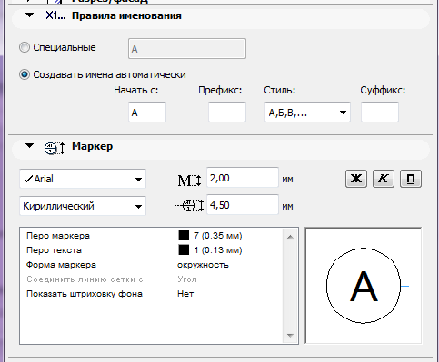The height and width of the screenshot is (362, 439).
Task: Click the text height 2,00 field
Action: coord(243,178)
